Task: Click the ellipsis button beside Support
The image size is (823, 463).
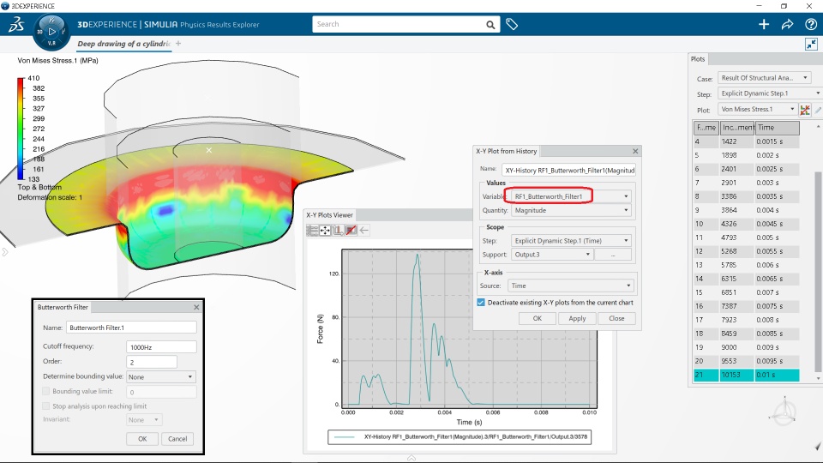Action: (612, 255)
